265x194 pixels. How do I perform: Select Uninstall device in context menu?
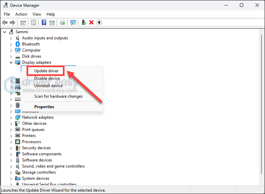[x=48, y=86]
